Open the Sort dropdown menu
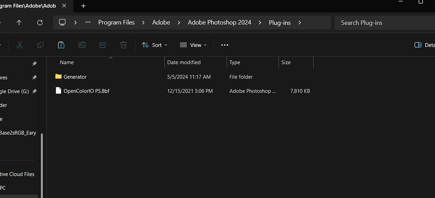435x198 pixels. click(155, 45)
